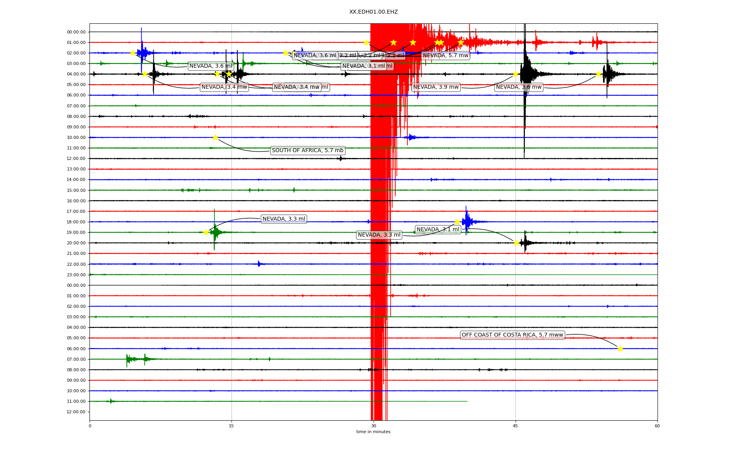This screenshot has width=747, height=467.
Task: Click the NEVADA, 3.6 mw annotation box
Action: pos(519,87)
